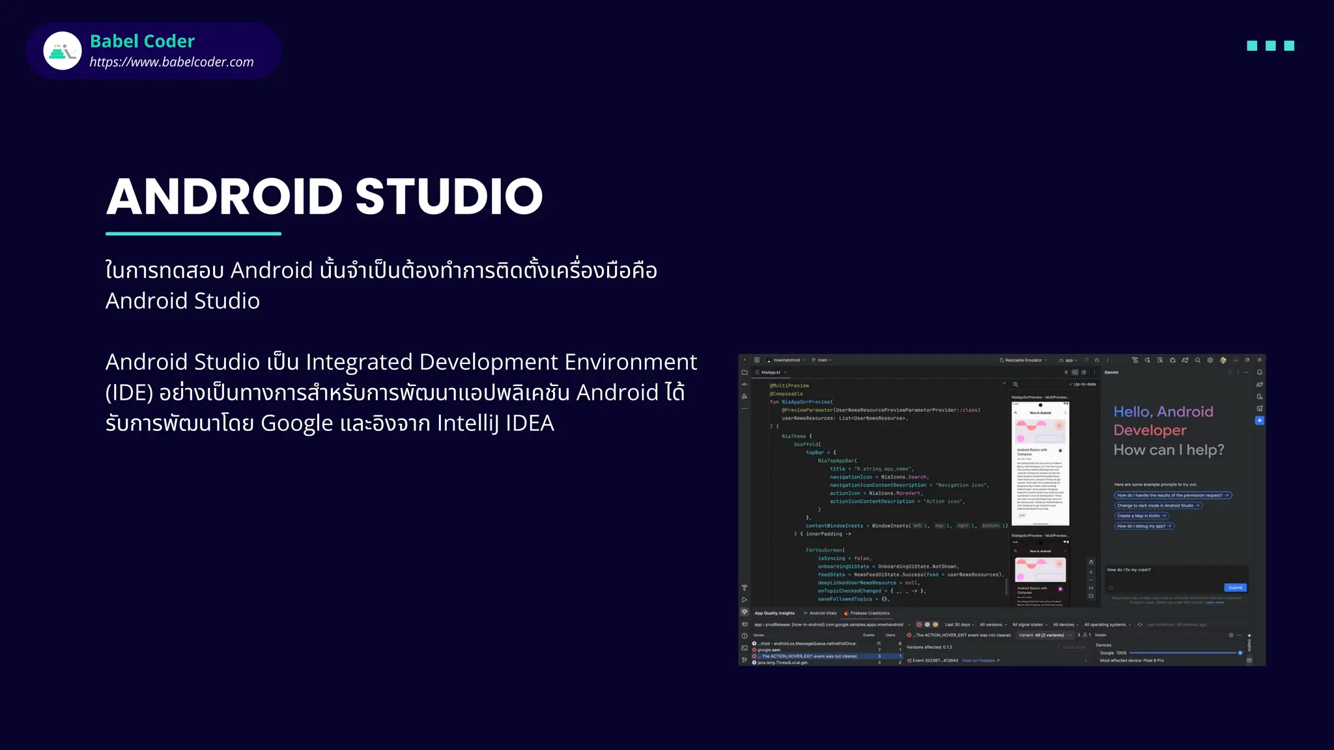The image size is (1334, 750).
Task: Click the rerun circular arrow next to app
Action: pos(1086,360)
